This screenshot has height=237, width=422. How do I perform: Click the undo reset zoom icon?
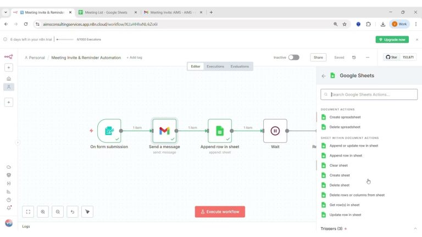click(x=73, y=212)
